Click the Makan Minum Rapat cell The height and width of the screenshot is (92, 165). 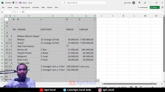pos(29,36)
